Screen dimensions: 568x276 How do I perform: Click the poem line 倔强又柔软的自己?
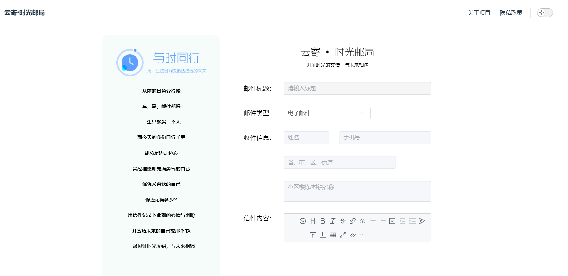tap(161, 184)
